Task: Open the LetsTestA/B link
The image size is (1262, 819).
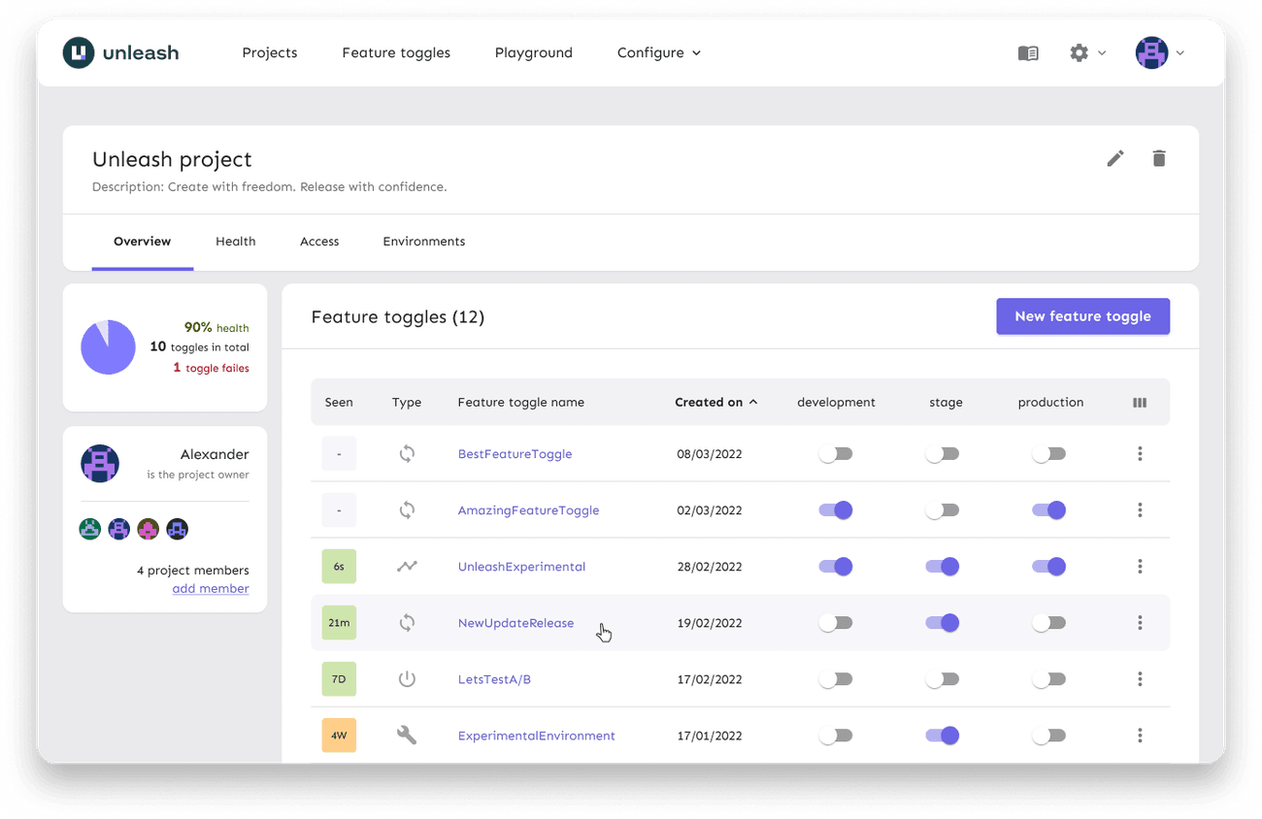Action: 494,679
